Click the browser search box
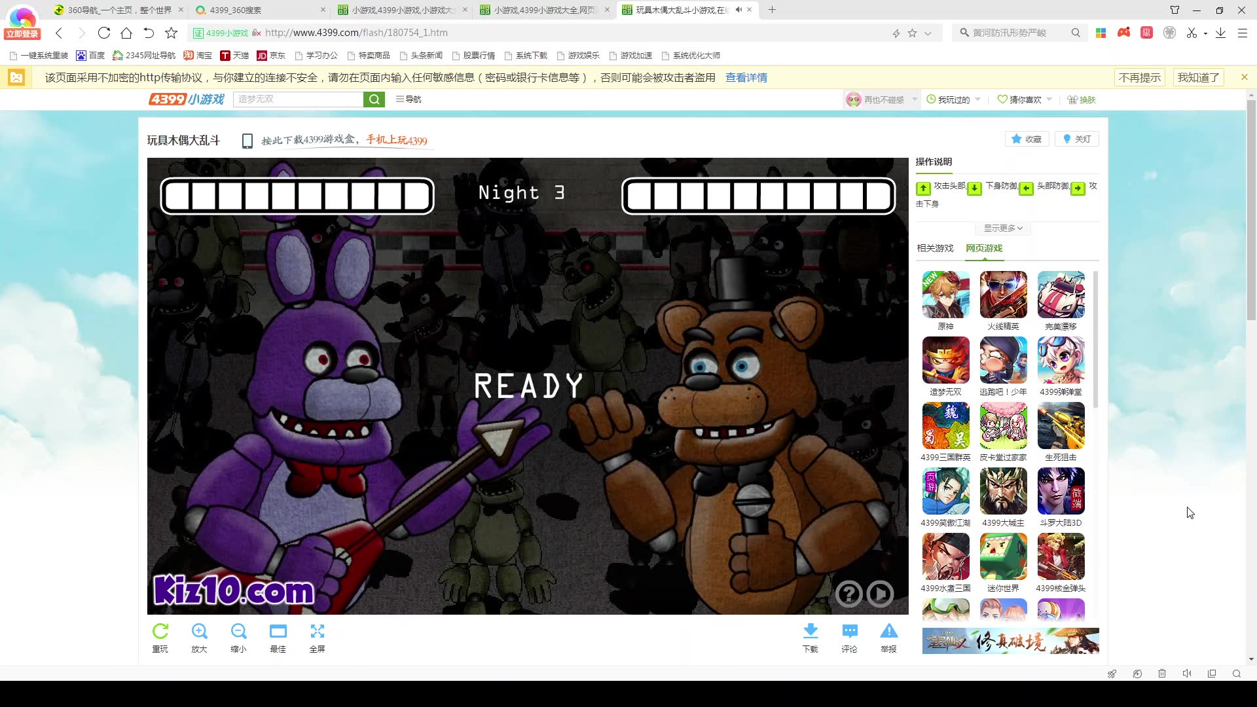The image size is (1257, 707). pos(1018,33)
